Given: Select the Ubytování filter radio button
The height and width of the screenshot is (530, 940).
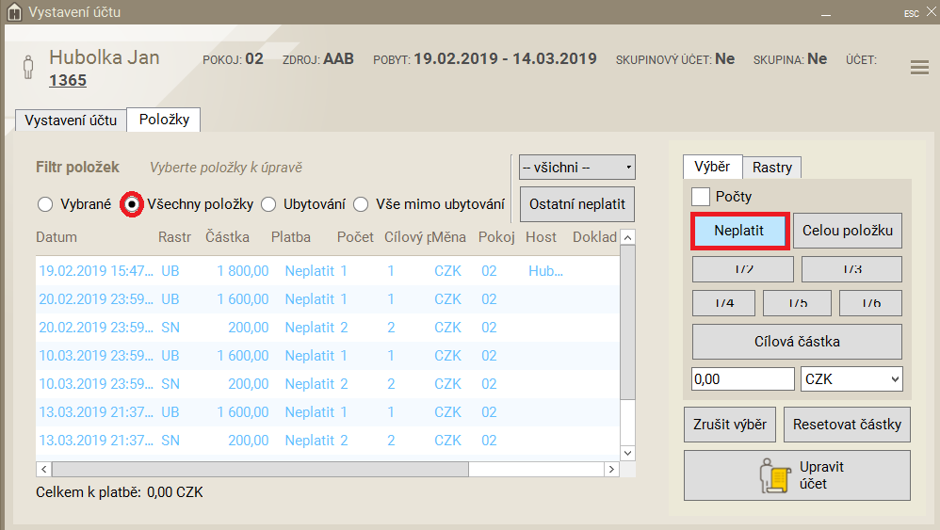Looking at the screenshot, I should coord(268,204).
